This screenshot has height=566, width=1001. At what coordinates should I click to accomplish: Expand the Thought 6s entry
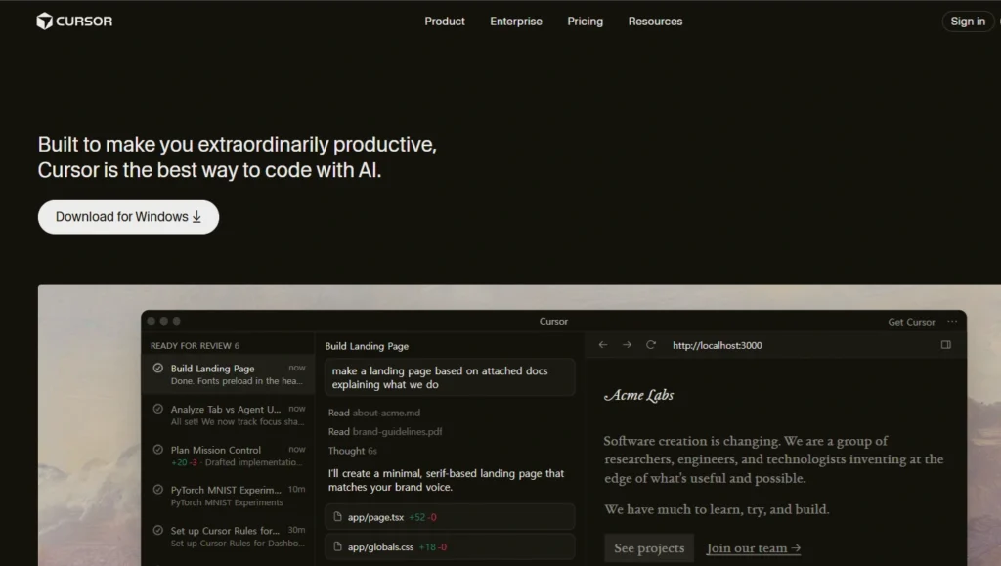tap(352, 451)
